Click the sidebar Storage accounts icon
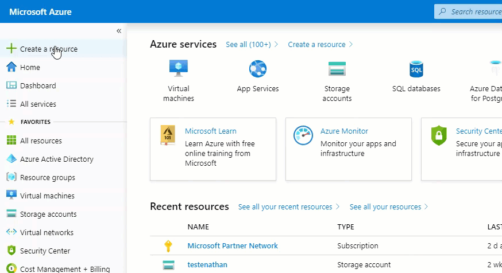 coord(11,213)
